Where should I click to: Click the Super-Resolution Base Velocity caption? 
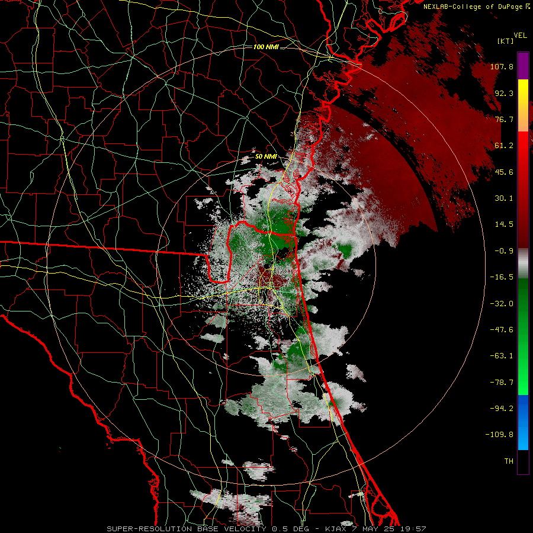tap(266, 529)
